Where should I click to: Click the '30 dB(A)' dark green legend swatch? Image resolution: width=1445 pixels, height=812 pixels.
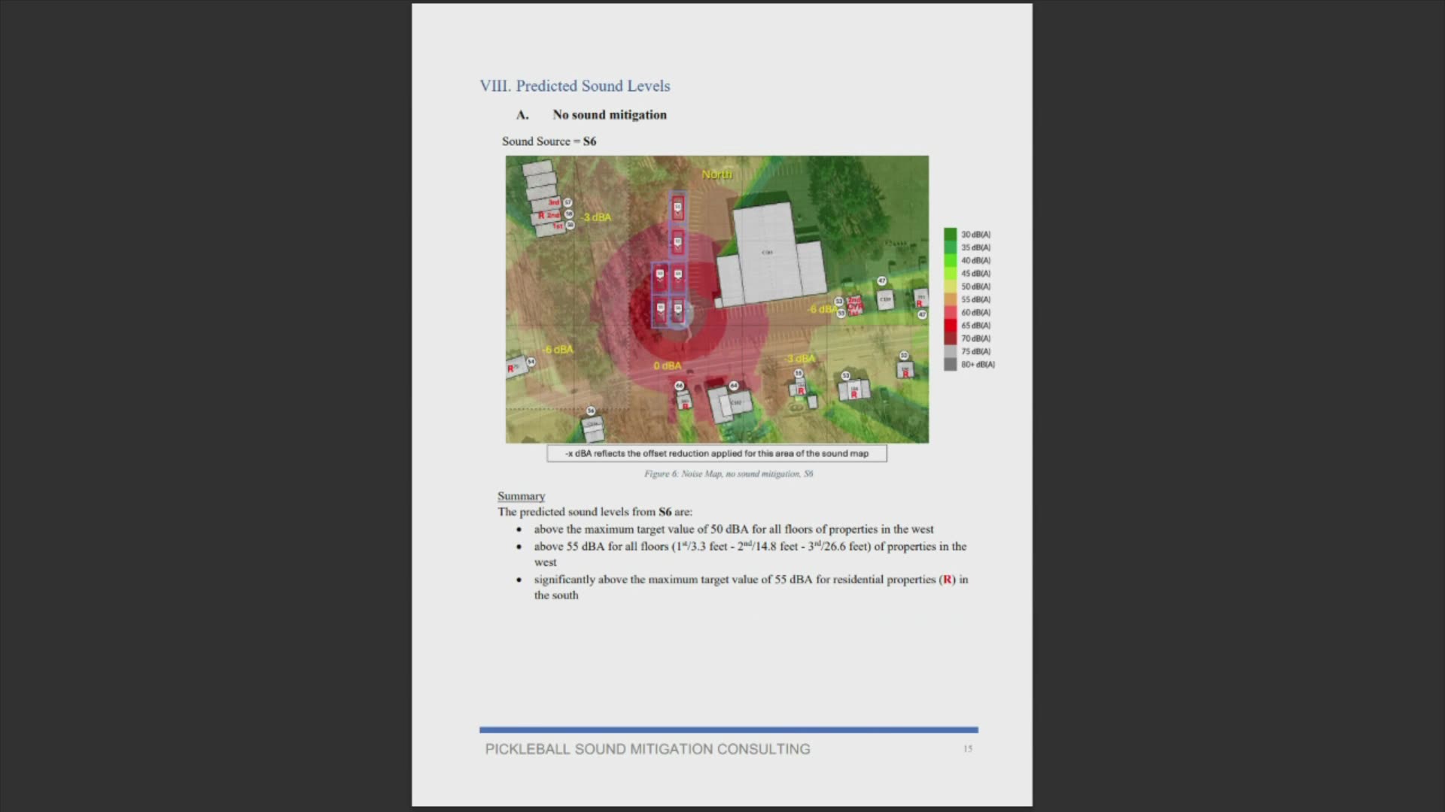(951, 235)
